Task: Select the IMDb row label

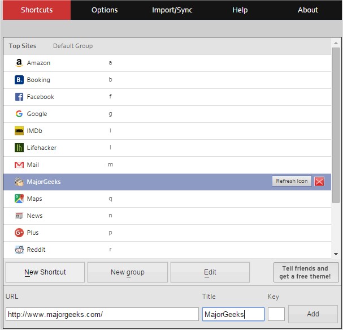Action: [x=34, y=131]
